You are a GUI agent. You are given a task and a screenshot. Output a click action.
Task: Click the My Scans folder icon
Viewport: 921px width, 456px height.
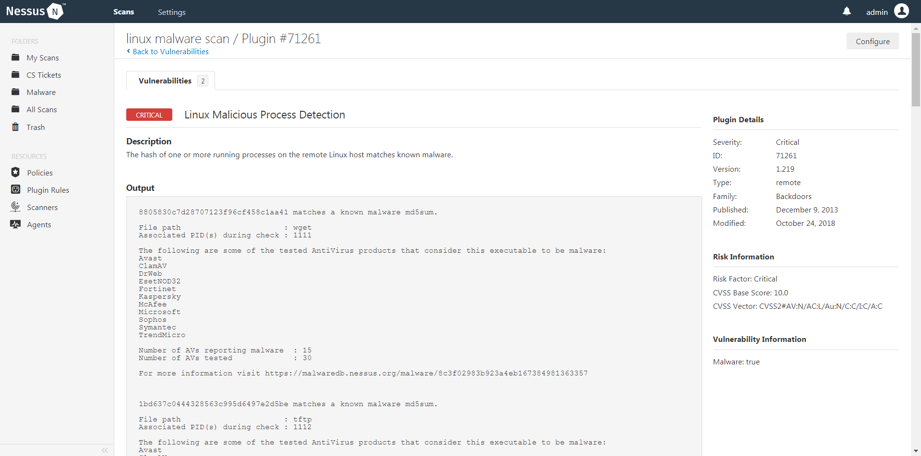[x=15, y=58]
